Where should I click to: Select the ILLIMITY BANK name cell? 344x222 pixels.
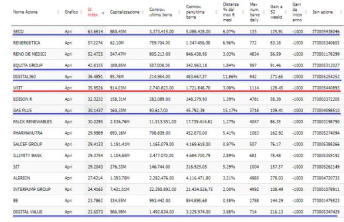pyautogui.click(x=28, y=155)
